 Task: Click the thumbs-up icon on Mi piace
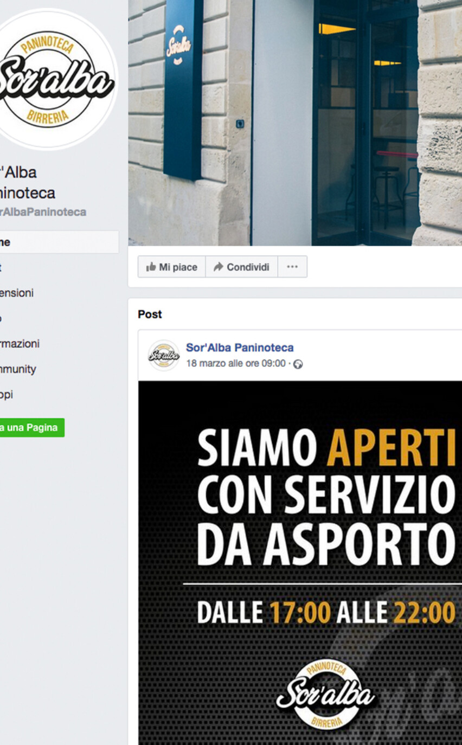151,267
